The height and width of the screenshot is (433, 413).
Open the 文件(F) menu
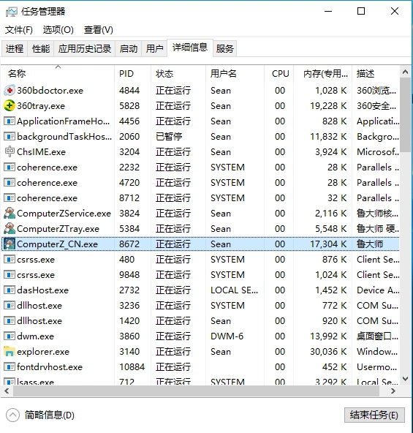pos(19,30)
